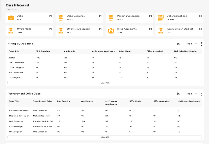Open Top 5 dropdown in Hiring By Job Role
This screenshot has width=213, height=144.
[x=192, y=44]
